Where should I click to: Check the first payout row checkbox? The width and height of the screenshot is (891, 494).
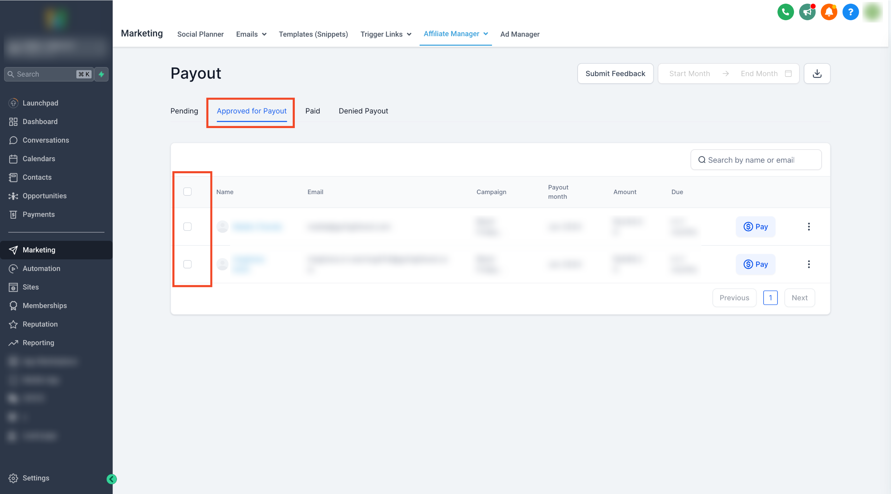[187, 227]
